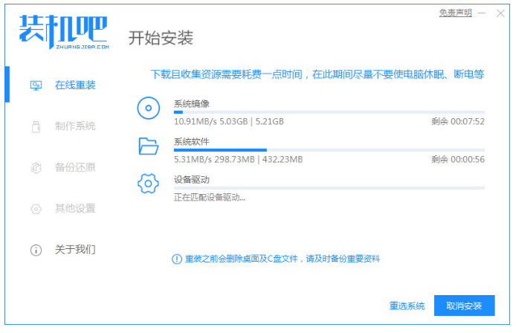The width and height of the screenshot is (516, 333).
Task: Minimize the installer window
Action: [x=481, y=13]
